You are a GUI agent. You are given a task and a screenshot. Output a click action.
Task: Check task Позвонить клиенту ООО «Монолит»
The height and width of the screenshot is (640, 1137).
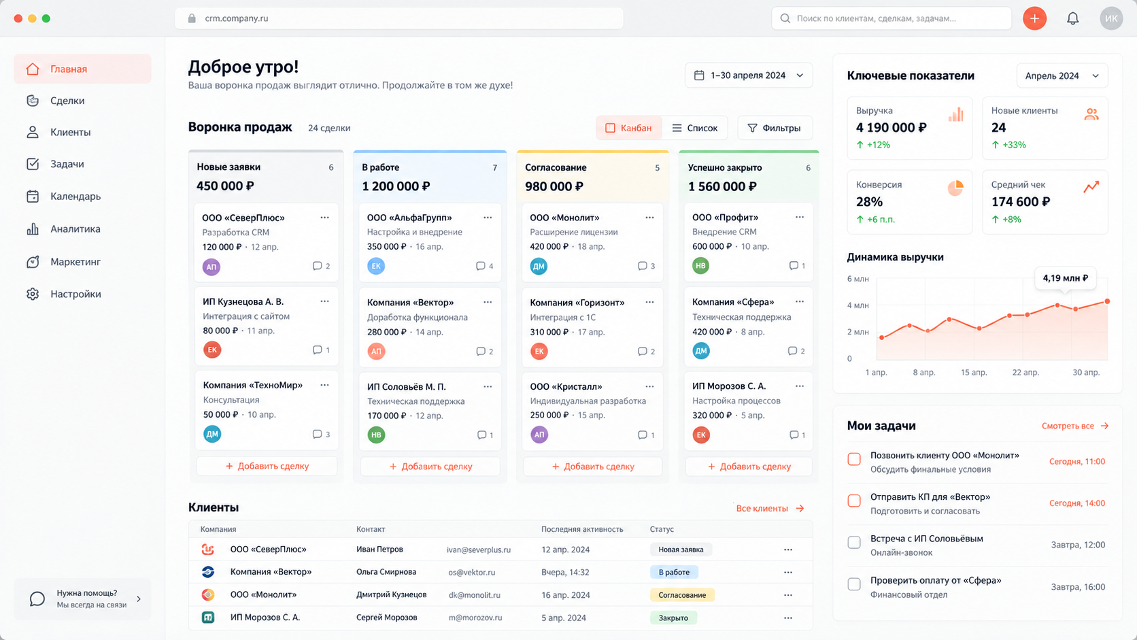point(854,459)
